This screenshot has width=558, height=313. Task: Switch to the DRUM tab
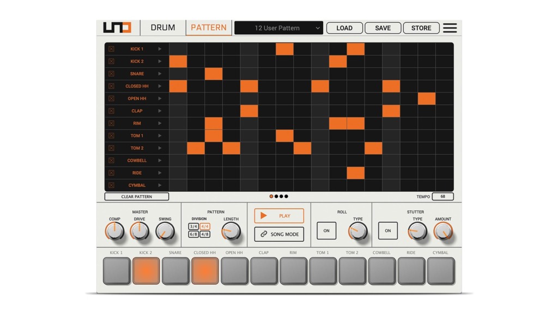pos(163,28)
